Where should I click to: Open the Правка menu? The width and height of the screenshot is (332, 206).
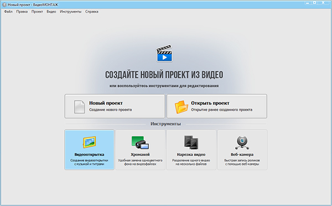click(22, 12)
